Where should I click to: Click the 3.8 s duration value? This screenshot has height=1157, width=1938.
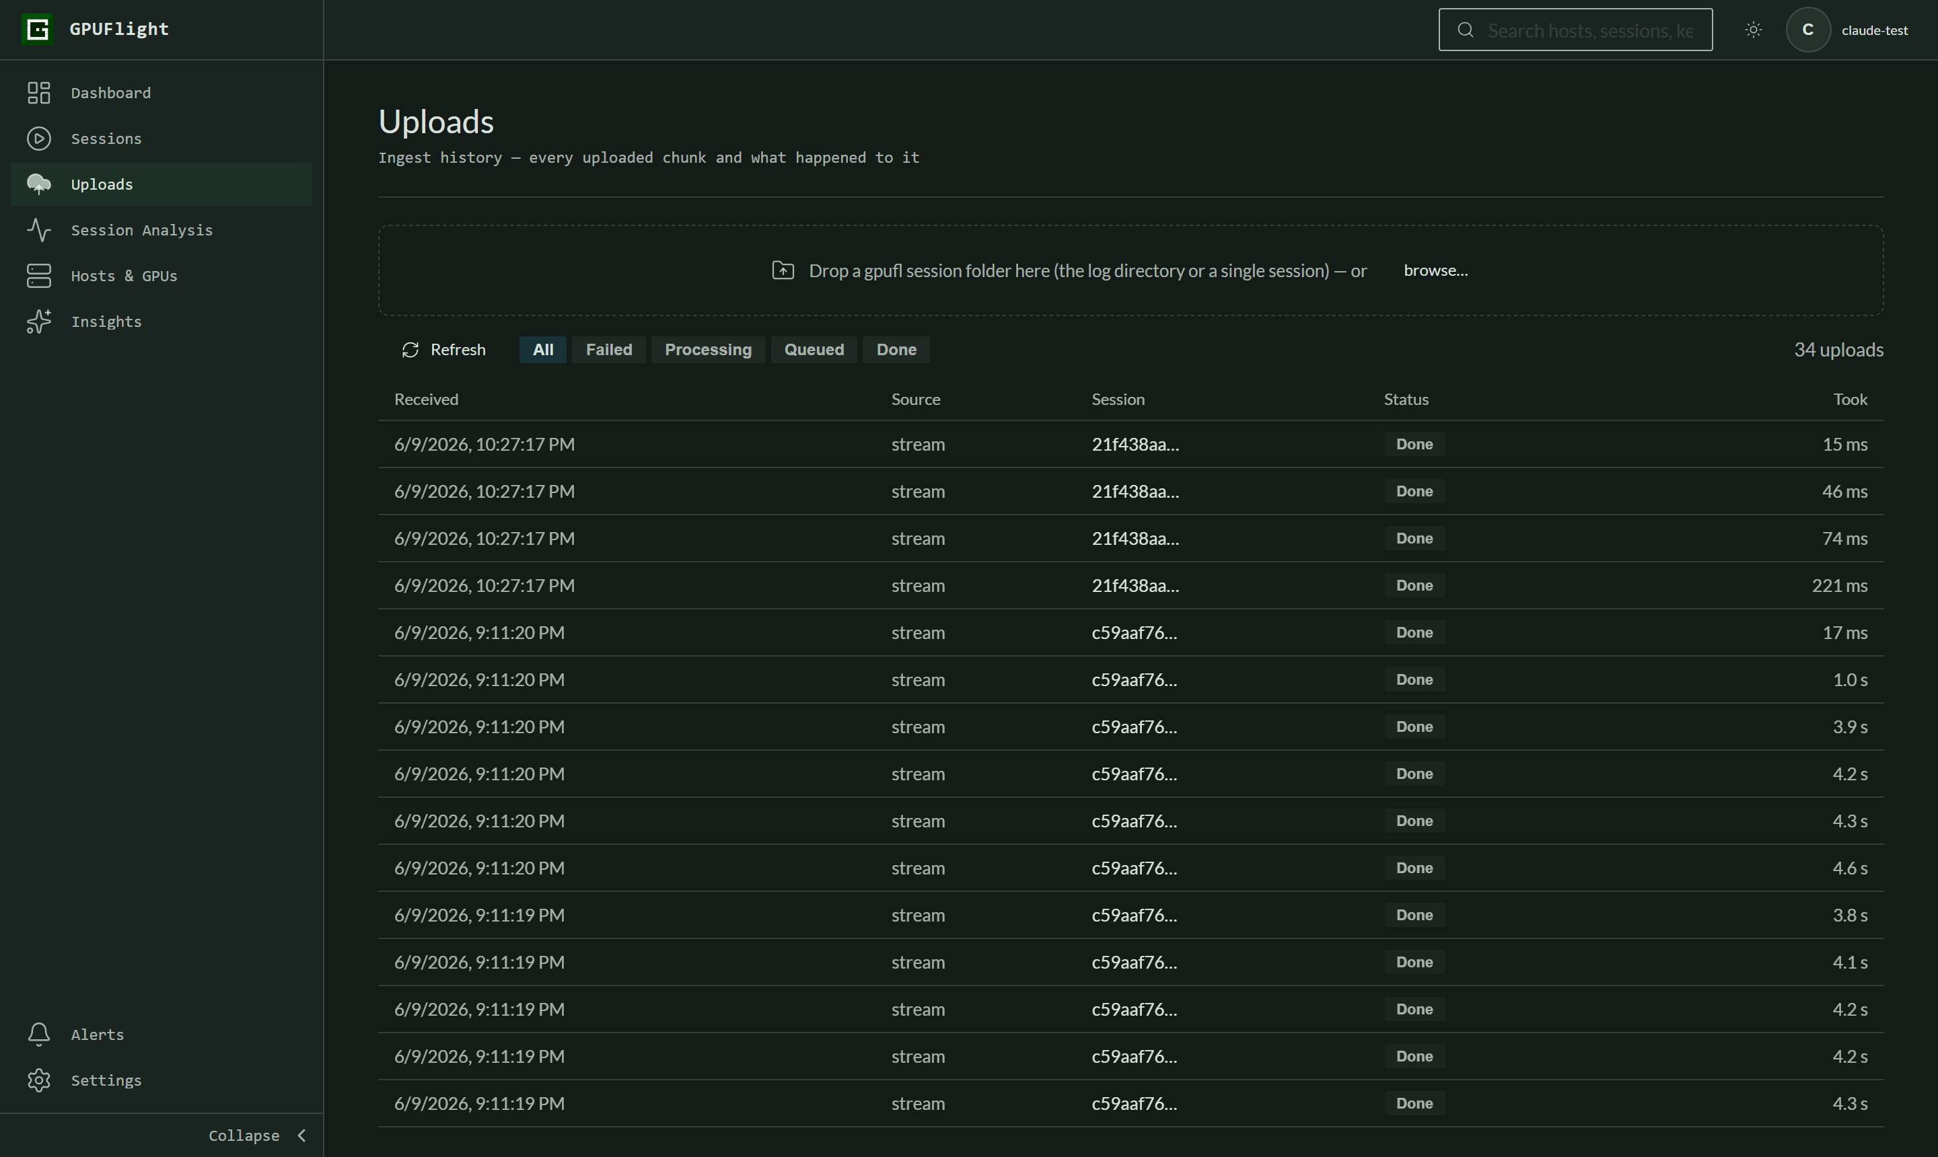tap(1850, 916)
